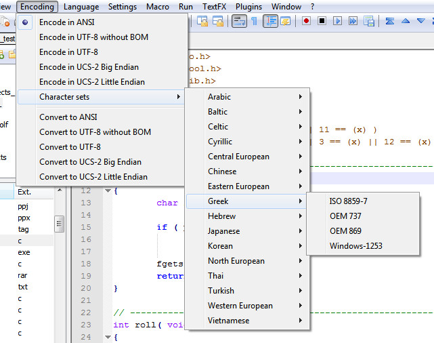Screen dimensions: 434x343
Task: Click Convert to UTF-8
Action: pyautogui.click(x=102, y=147)
